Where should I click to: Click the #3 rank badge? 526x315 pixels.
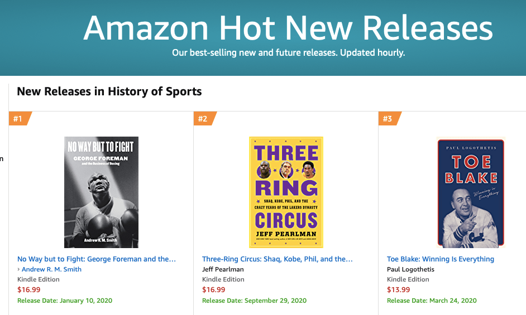[x=388, y=119]
